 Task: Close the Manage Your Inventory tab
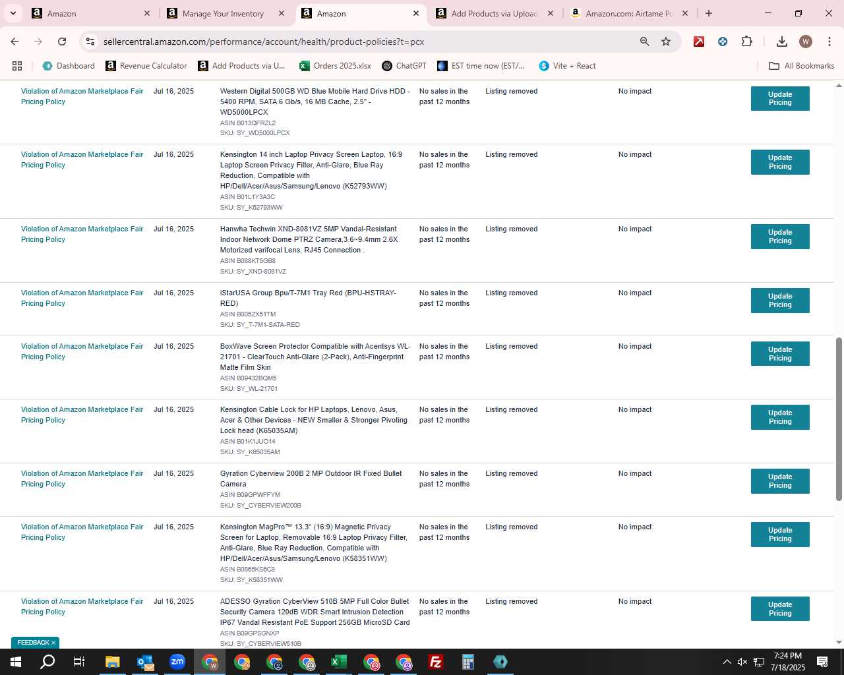282,13
